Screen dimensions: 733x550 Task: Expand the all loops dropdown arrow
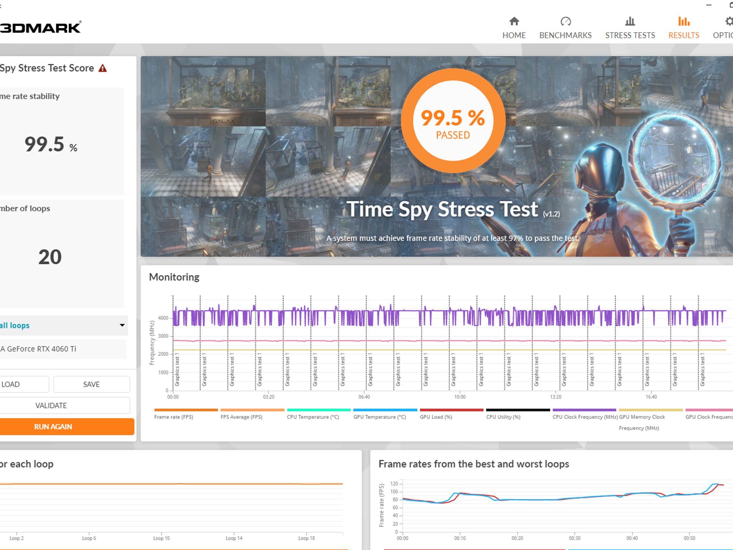coord(122,325)
